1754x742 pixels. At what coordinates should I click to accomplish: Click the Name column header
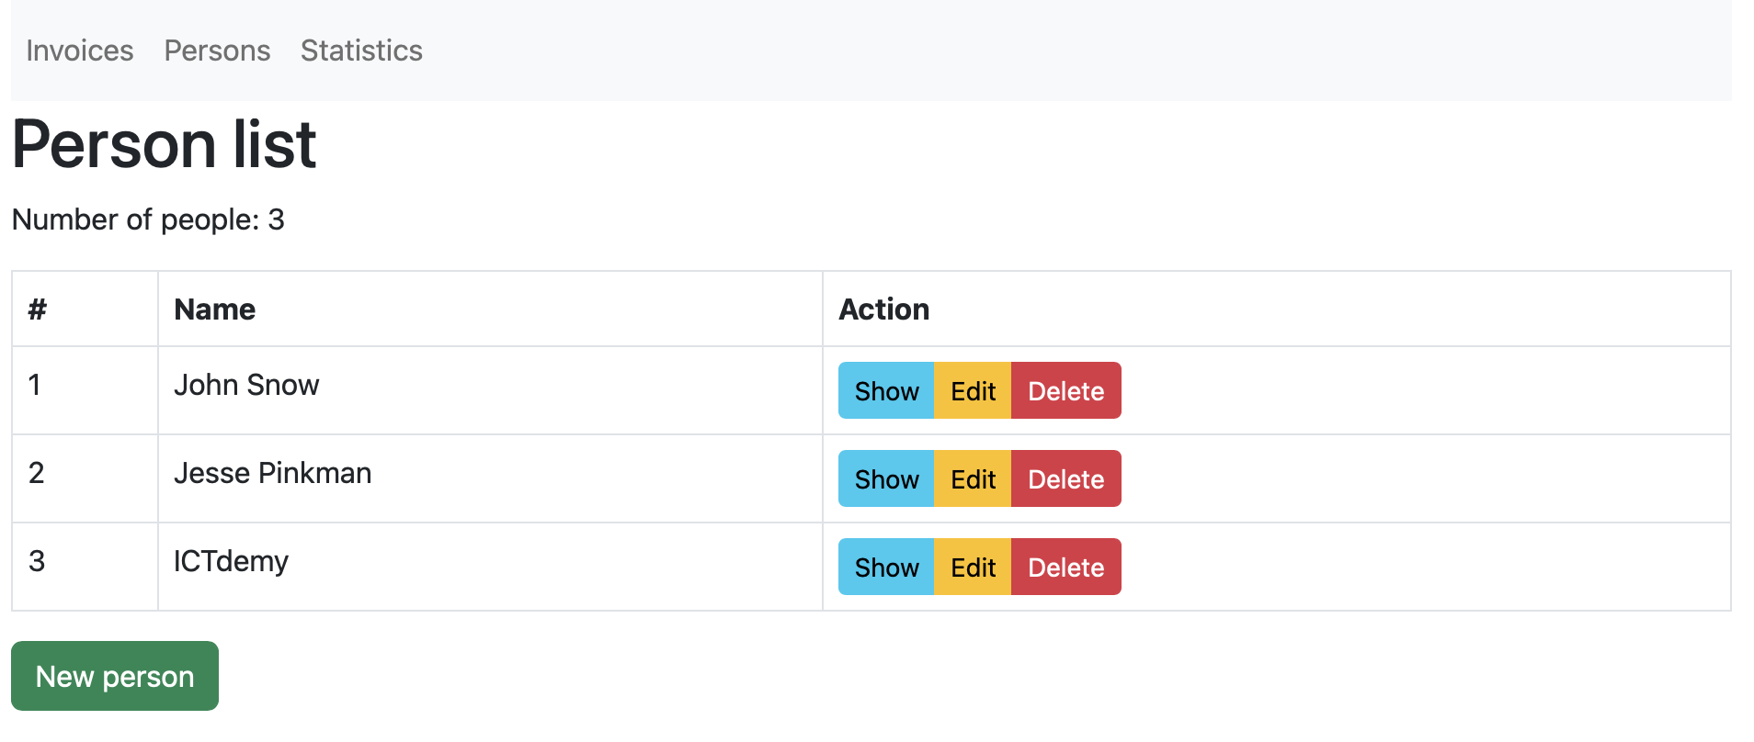click(215, 309)
